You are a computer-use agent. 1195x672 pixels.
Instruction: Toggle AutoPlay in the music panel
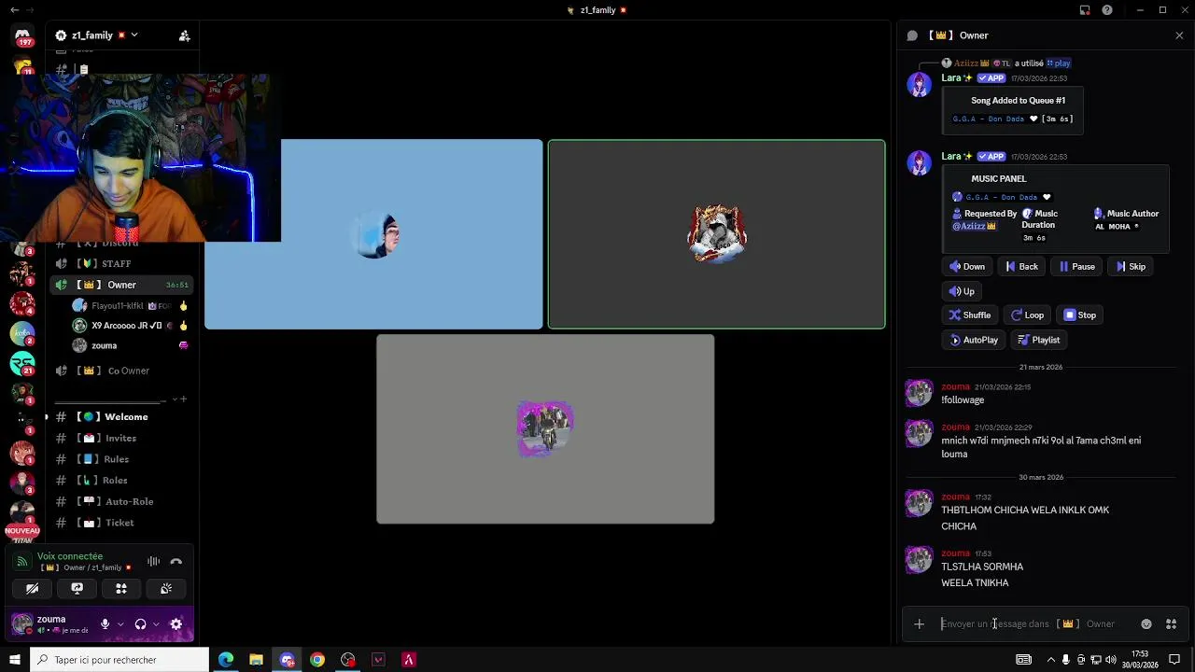[974, 340]
